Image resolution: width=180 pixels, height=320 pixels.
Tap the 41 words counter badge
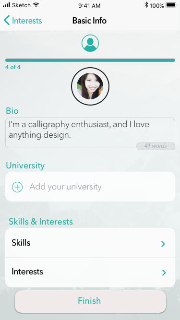pos(156,146)
